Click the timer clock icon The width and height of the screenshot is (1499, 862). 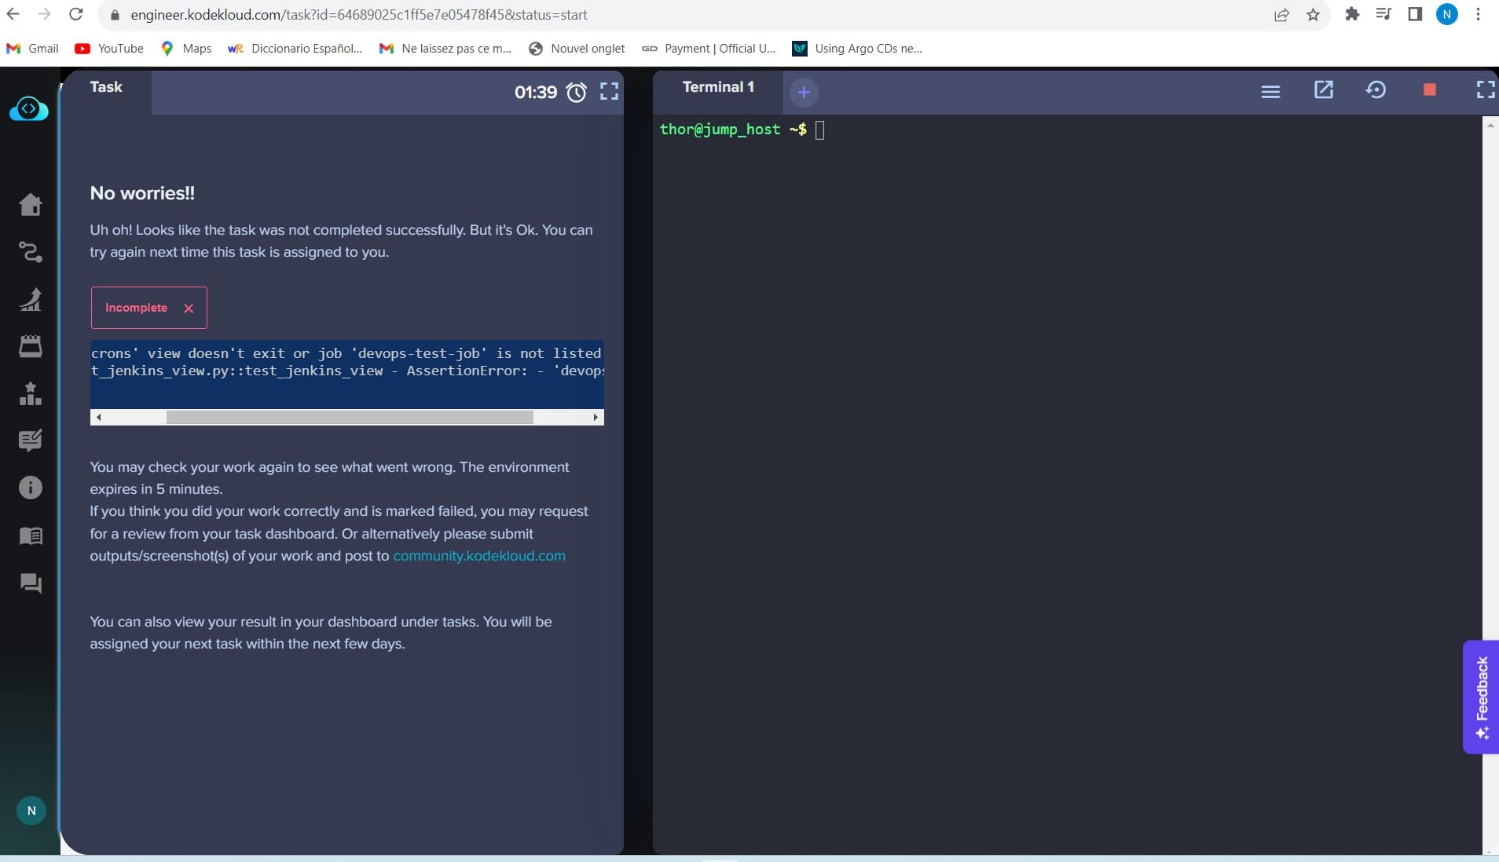point(577,93)
